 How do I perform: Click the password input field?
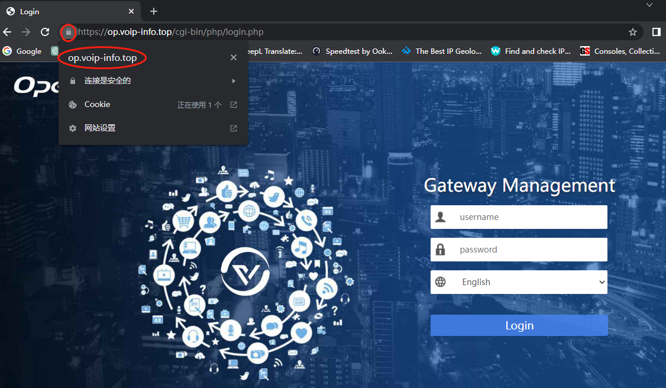(x=519, y=250)
